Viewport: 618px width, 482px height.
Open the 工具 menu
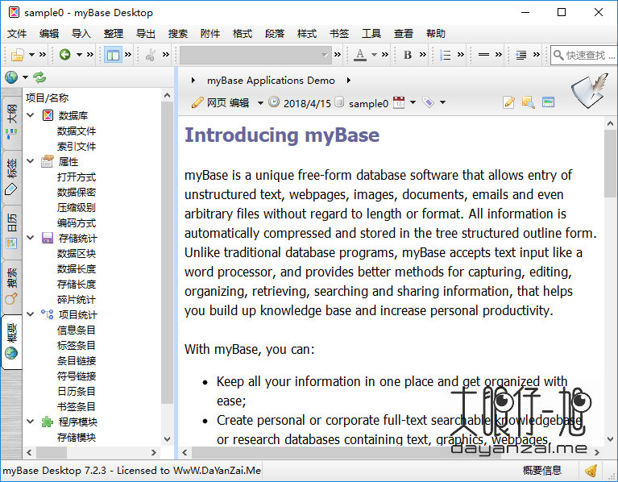tap(371, 34)
